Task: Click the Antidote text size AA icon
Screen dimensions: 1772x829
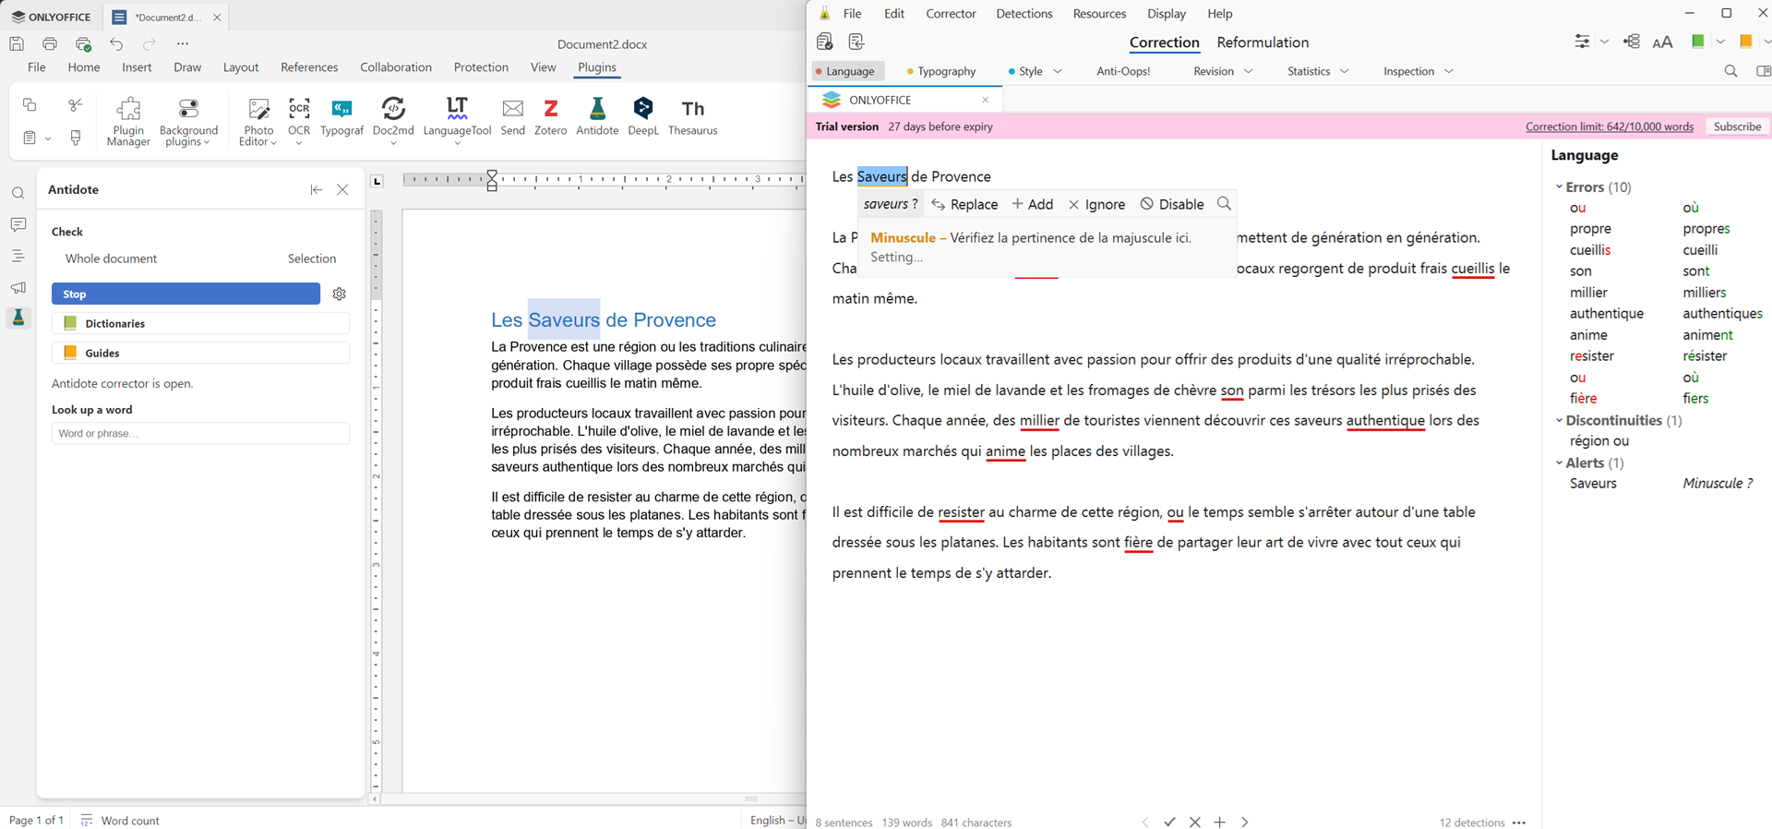Action: (x=1662, y=42)
